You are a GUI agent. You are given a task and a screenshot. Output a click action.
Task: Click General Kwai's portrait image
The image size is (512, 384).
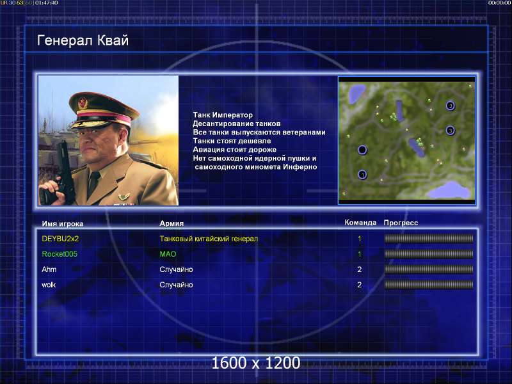[x=108, y=140]
